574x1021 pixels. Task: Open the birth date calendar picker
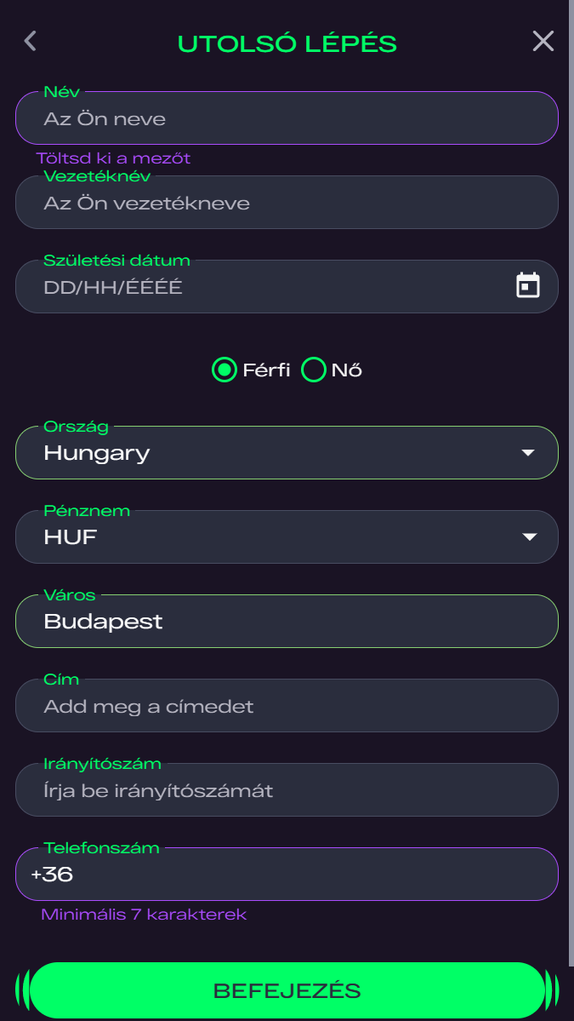click(528, 286)
